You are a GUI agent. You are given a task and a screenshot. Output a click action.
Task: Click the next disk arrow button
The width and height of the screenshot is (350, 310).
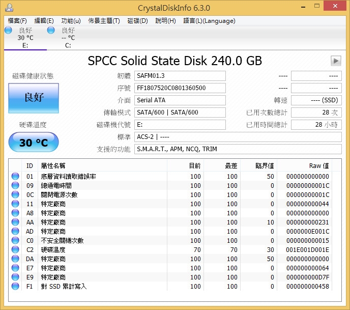[336, 61]
